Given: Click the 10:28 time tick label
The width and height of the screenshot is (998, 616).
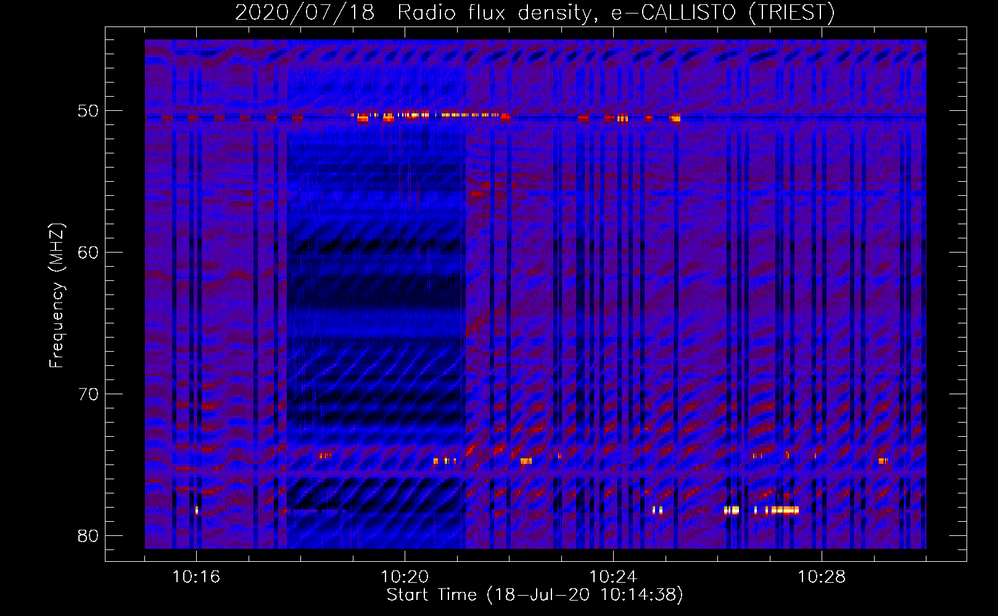Looking at the screenshot, I should click(x=822, y=577).
